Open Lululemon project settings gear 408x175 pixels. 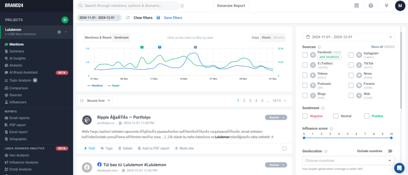click(x=59, y=32)
